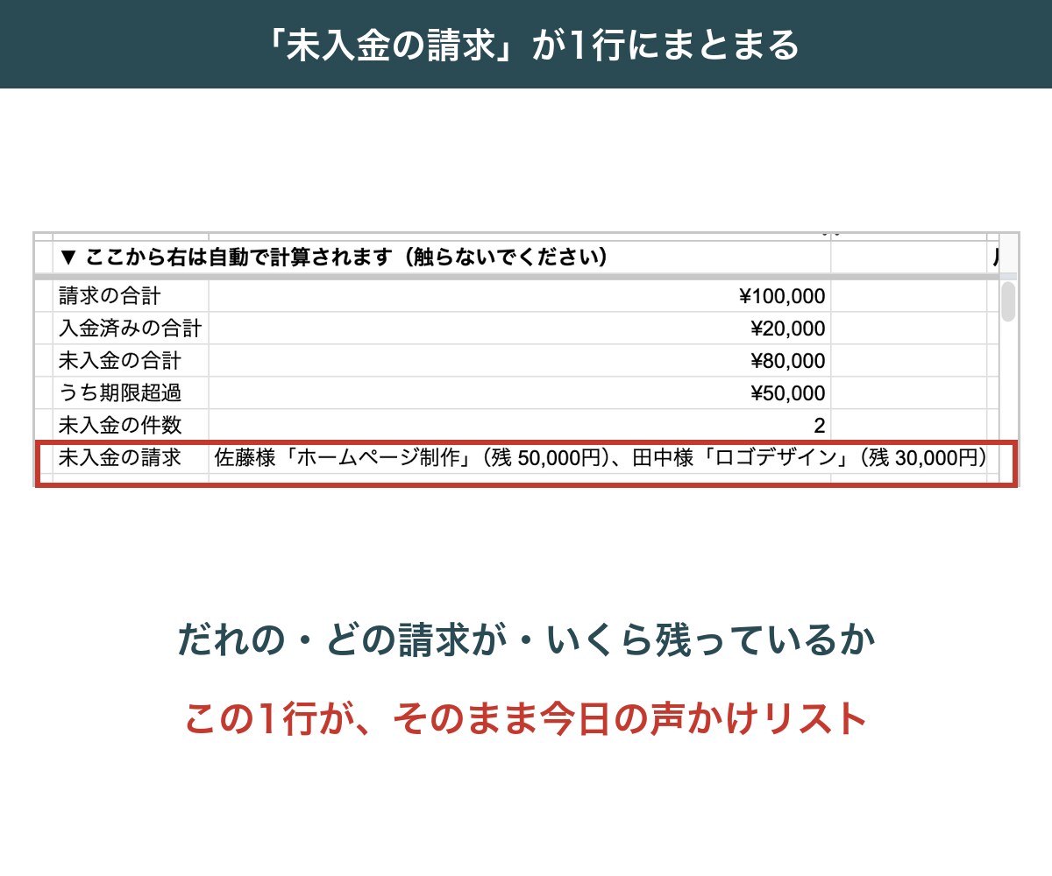
Task: Click the spreadsheet vertical scrollbar thumb
Action: coord(1008,301)
